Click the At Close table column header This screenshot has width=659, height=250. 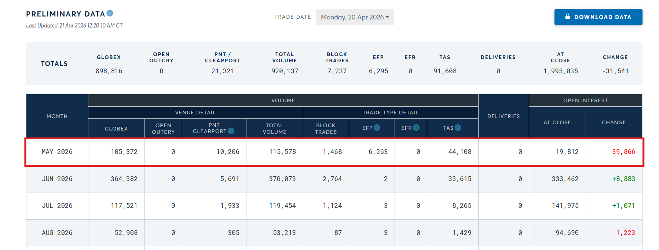(557, 122)
